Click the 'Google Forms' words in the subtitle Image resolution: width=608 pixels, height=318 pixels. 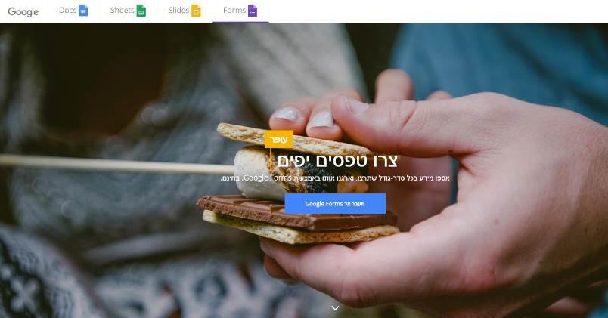[x=268, y=178]
